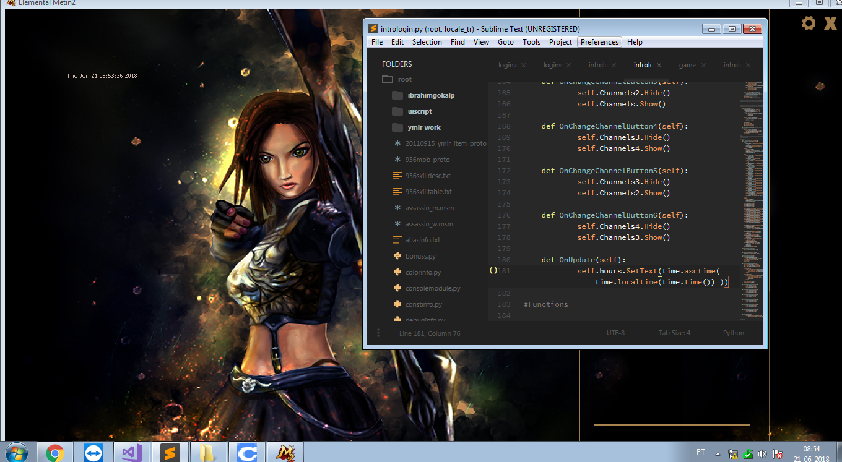Change syntax via Python status bar label
Image resolution: width=842 pixels, height=462 pixels.
click(734, 333)
